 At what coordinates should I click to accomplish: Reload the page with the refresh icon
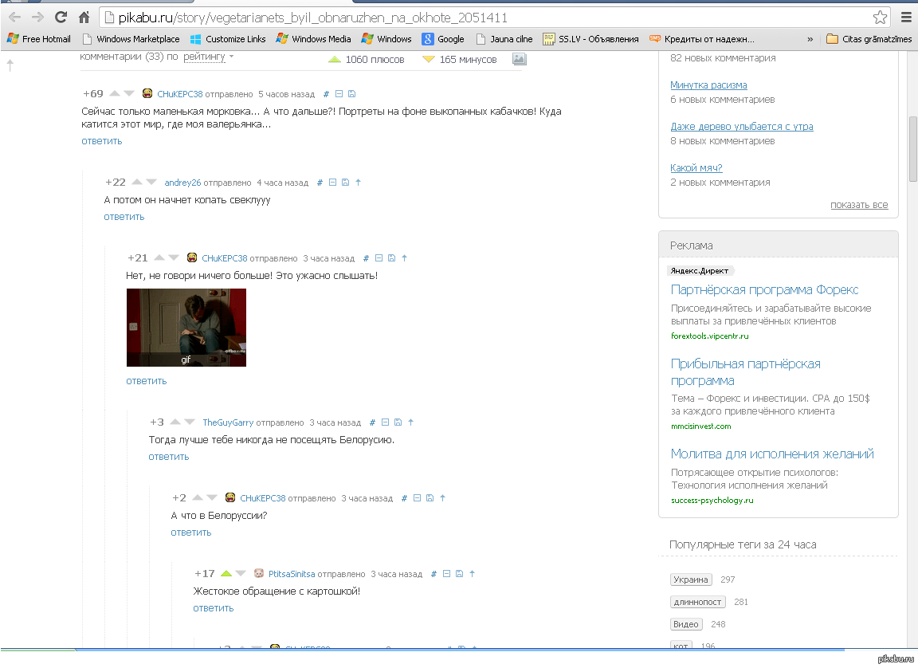(61, 17)
